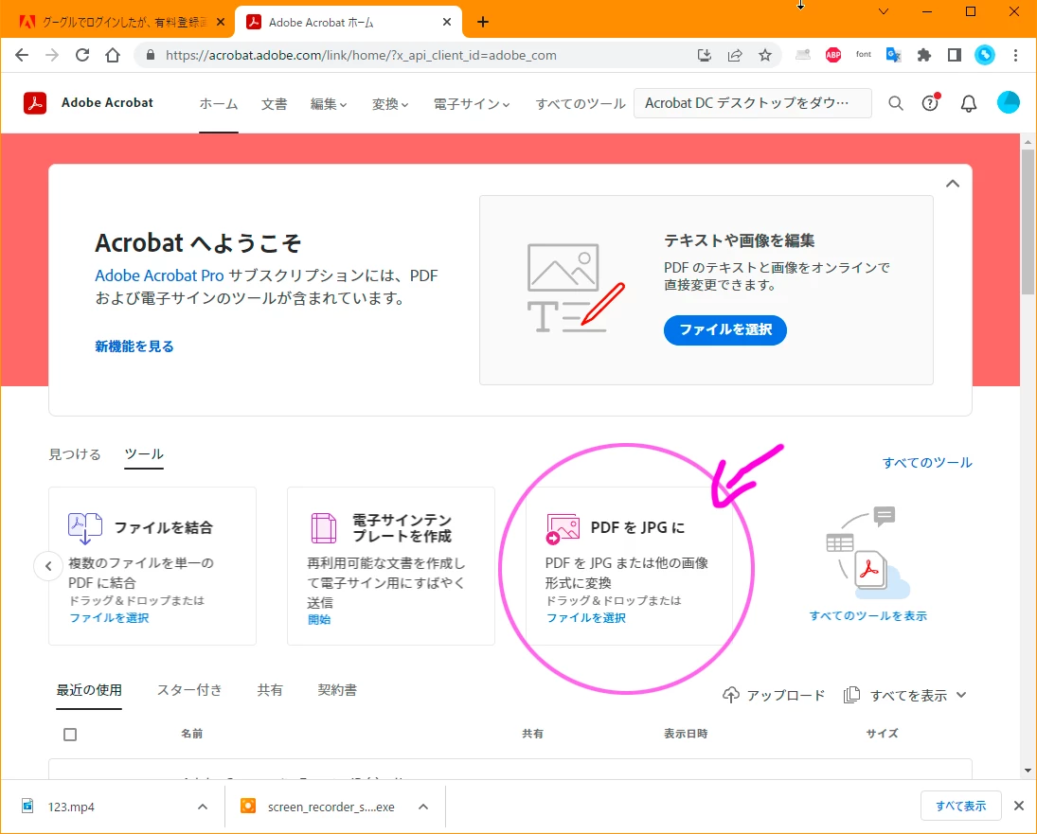1037x834 pixels.
Task: Close the Adobe Acrobat ホーム browser tab
Action: 447,22
